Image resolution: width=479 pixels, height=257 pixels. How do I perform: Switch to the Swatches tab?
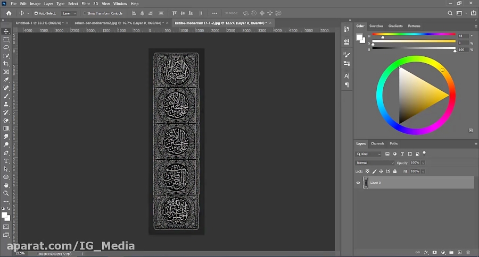click(x=376, y=26)
